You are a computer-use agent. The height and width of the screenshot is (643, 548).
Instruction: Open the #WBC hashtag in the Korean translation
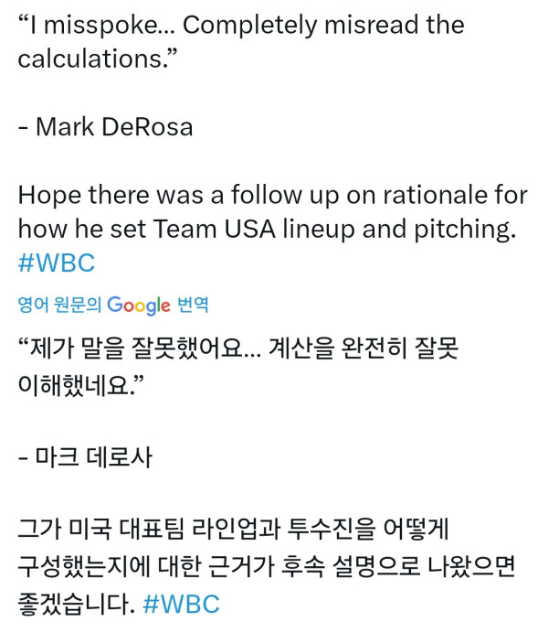tap(182, 605)
